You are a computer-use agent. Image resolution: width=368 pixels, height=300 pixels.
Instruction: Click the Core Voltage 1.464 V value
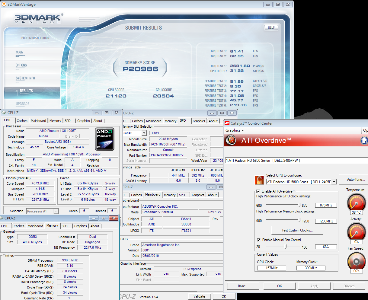point(78,147)
